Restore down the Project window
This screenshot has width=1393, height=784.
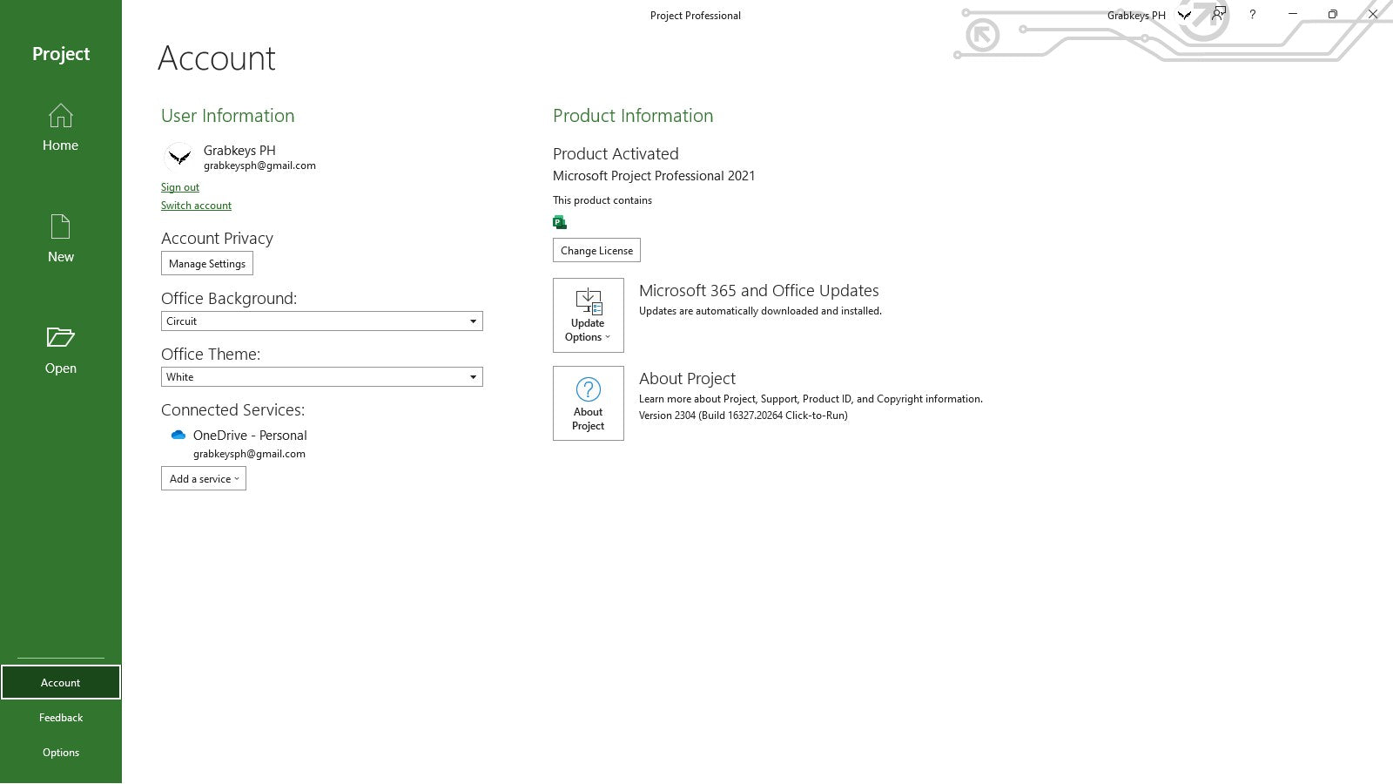coord(1332,14)
